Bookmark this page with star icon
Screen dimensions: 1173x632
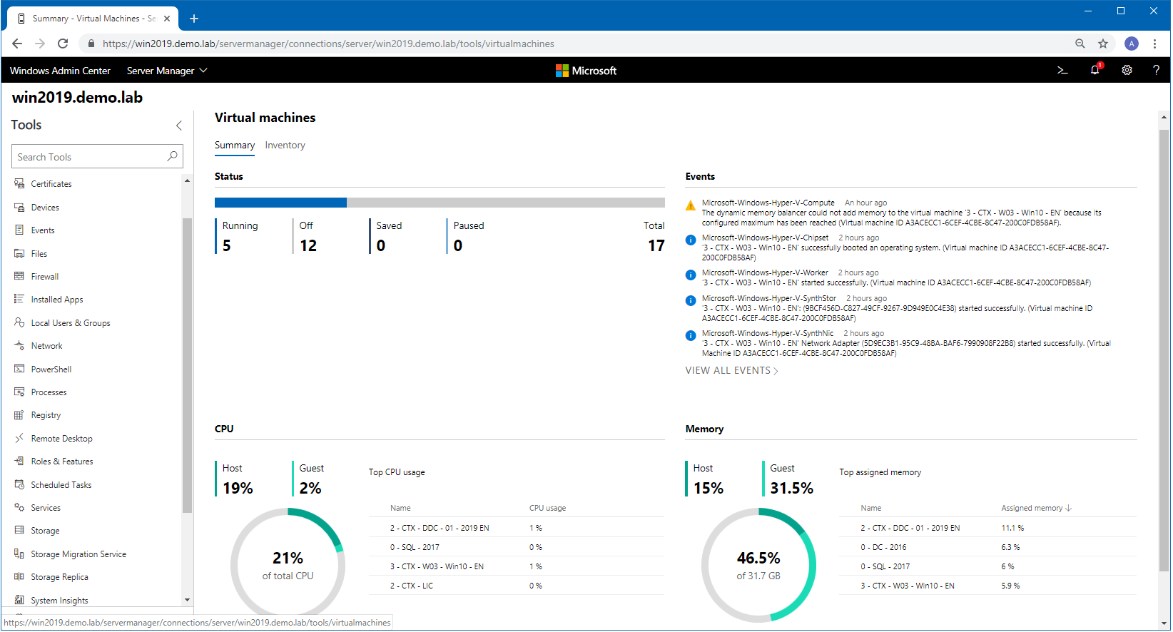point(1103,44)
